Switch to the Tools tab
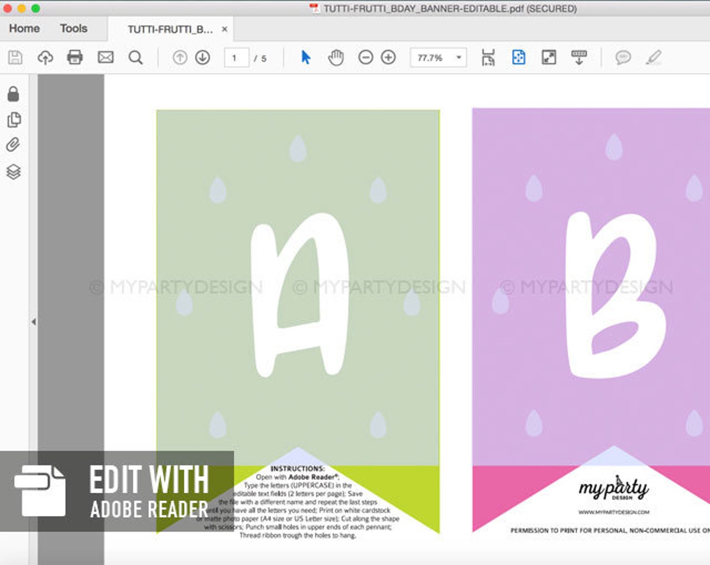 tap(74, 29)
